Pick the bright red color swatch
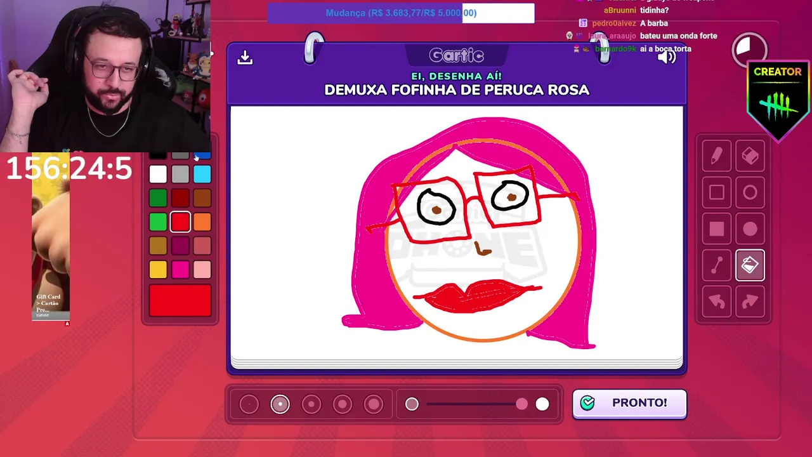Image resolution: width=812 pixels, height=457 pixels. point(180,222)
